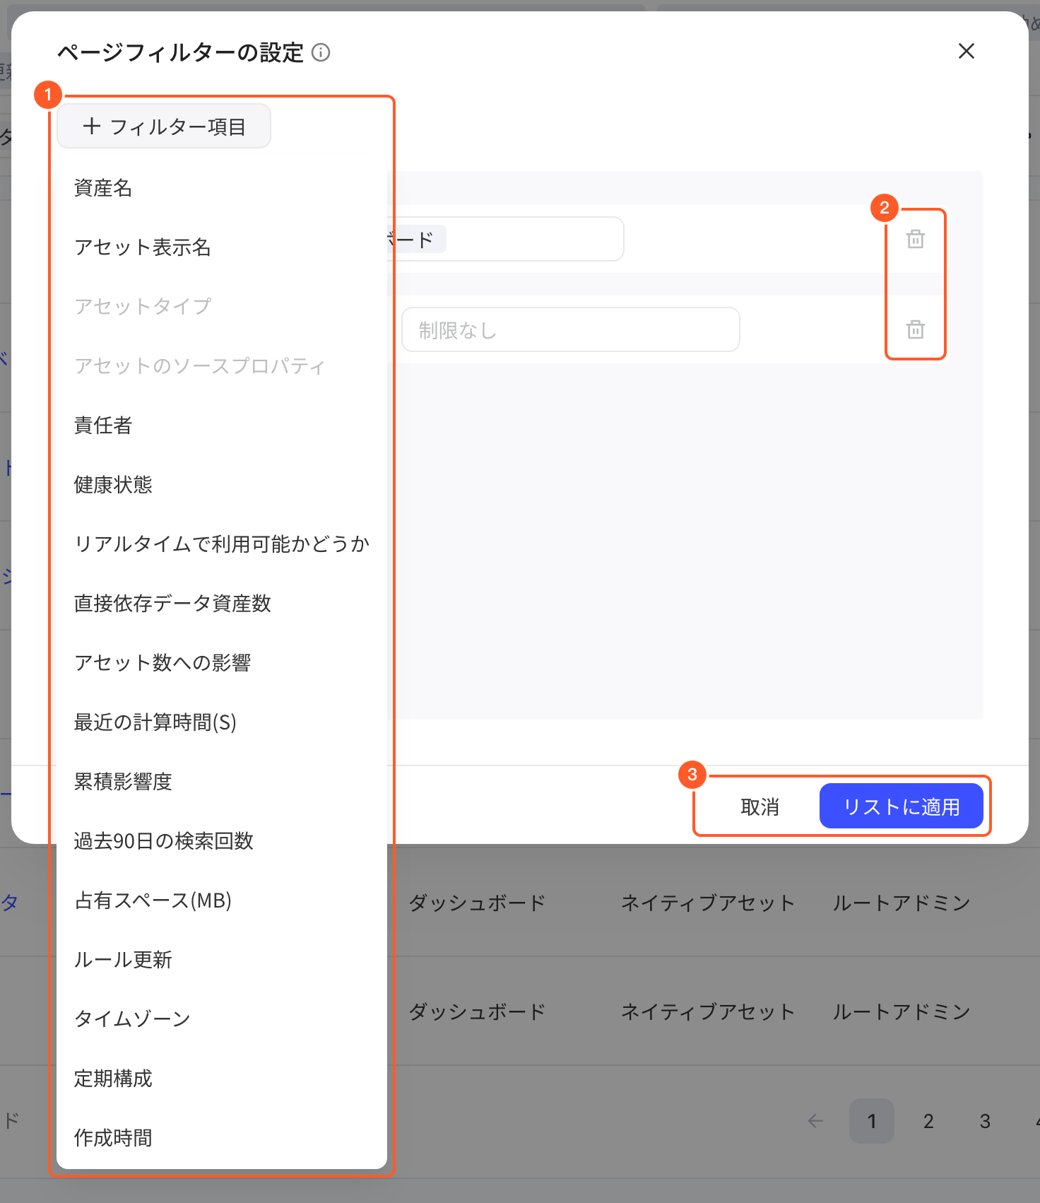Click the previous page arrow in pagination
Image resolution: width=1040 pixels, height=1203 pixels.
tap(815, 1121)
